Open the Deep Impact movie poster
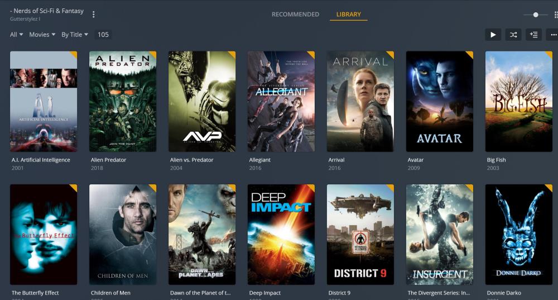 (281, 234)
